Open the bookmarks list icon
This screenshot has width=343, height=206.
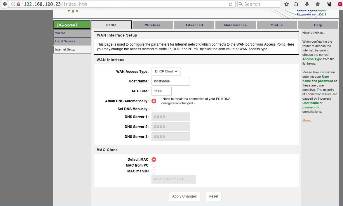click(296, 4)
